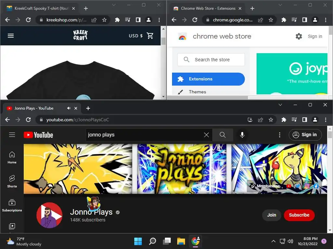Image resolution: width=333 pixels, height=249 pixels.
Task: Click Jonno Plays channel avatar
Action: pyautogui.click(x=49, y=215)
